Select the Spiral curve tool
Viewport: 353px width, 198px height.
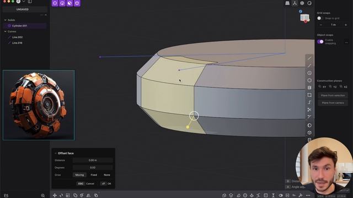coord(309,102)
